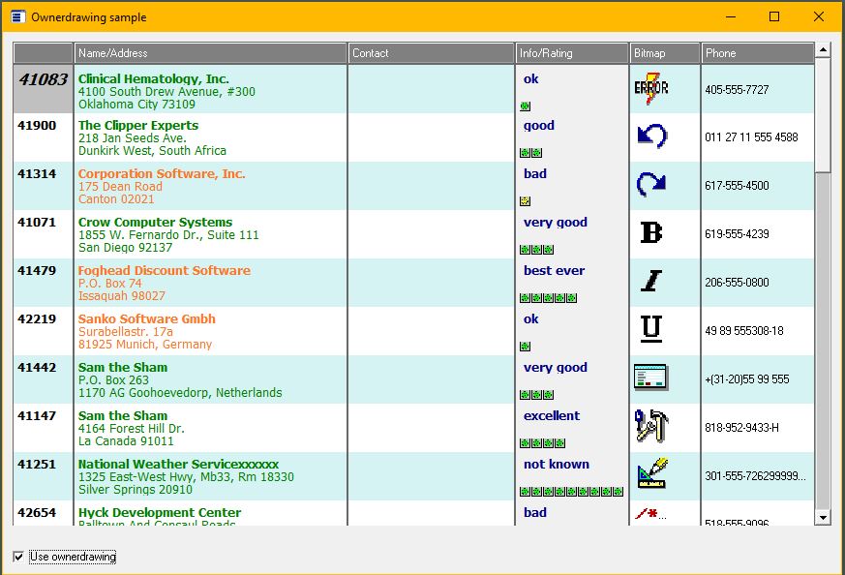Toggle the Use ownerdrawing checkbox

[x=18, y=557]
